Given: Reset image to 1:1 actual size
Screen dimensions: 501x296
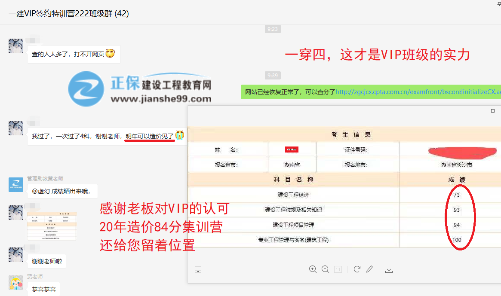Looking at the screenshot, I should (338, 269).
